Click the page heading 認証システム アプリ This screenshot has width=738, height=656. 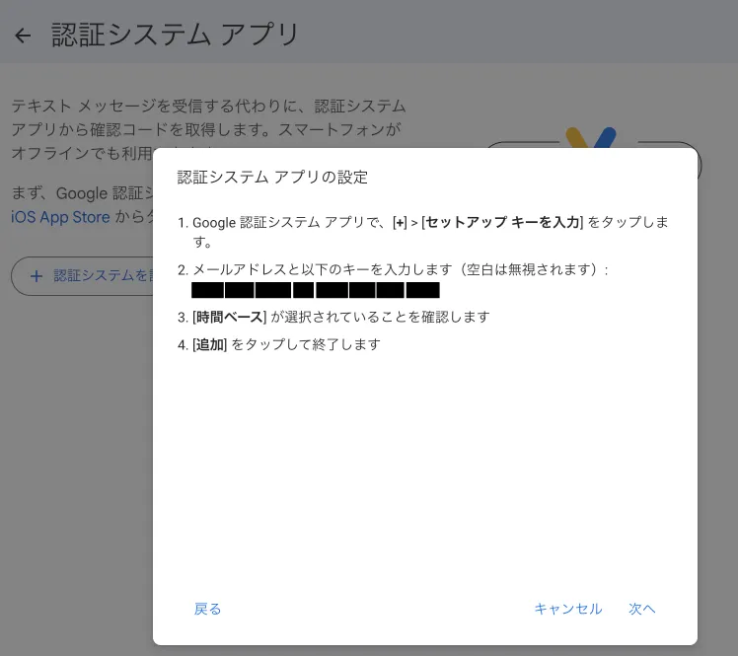tap(175, 35)
